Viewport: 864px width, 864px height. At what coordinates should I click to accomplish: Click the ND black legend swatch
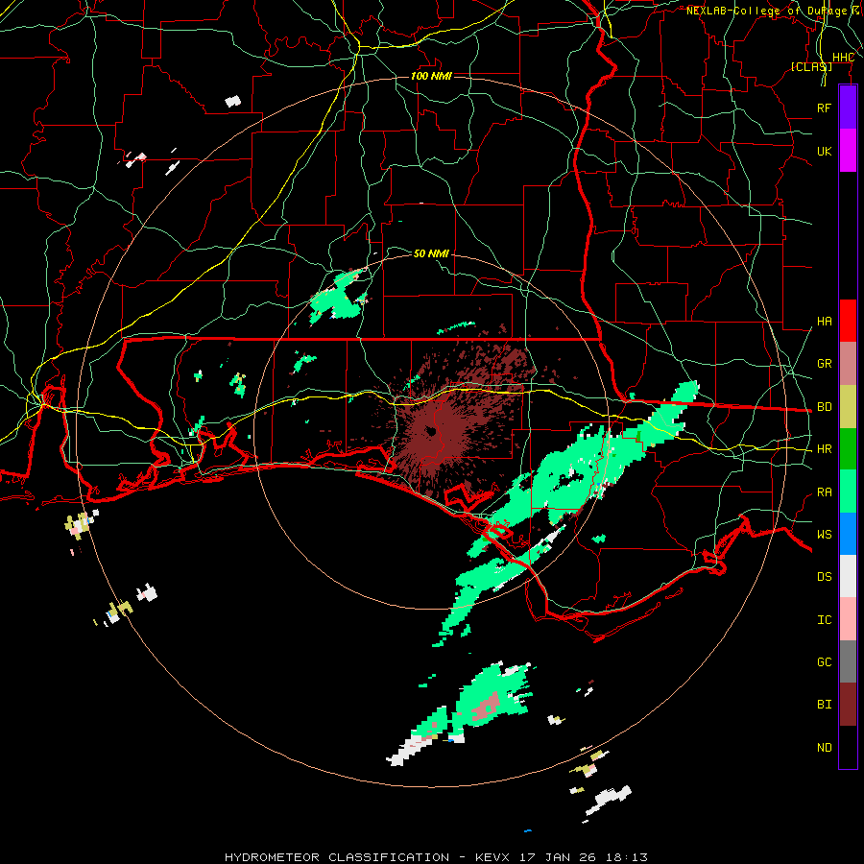point(848,747)
